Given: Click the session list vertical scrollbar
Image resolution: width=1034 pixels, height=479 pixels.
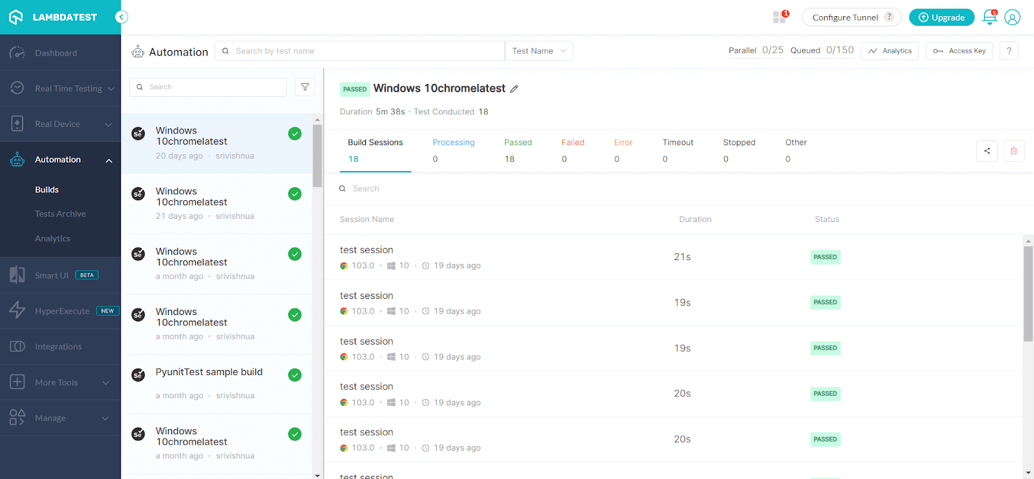Looking at the screenshot, I should pyautogui.click(x=1028, y=294).
